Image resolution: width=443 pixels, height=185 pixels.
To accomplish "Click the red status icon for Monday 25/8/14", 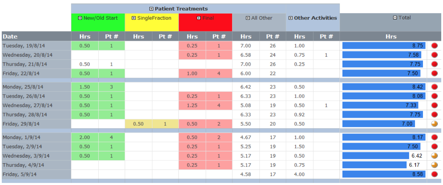I will point(434,87).
